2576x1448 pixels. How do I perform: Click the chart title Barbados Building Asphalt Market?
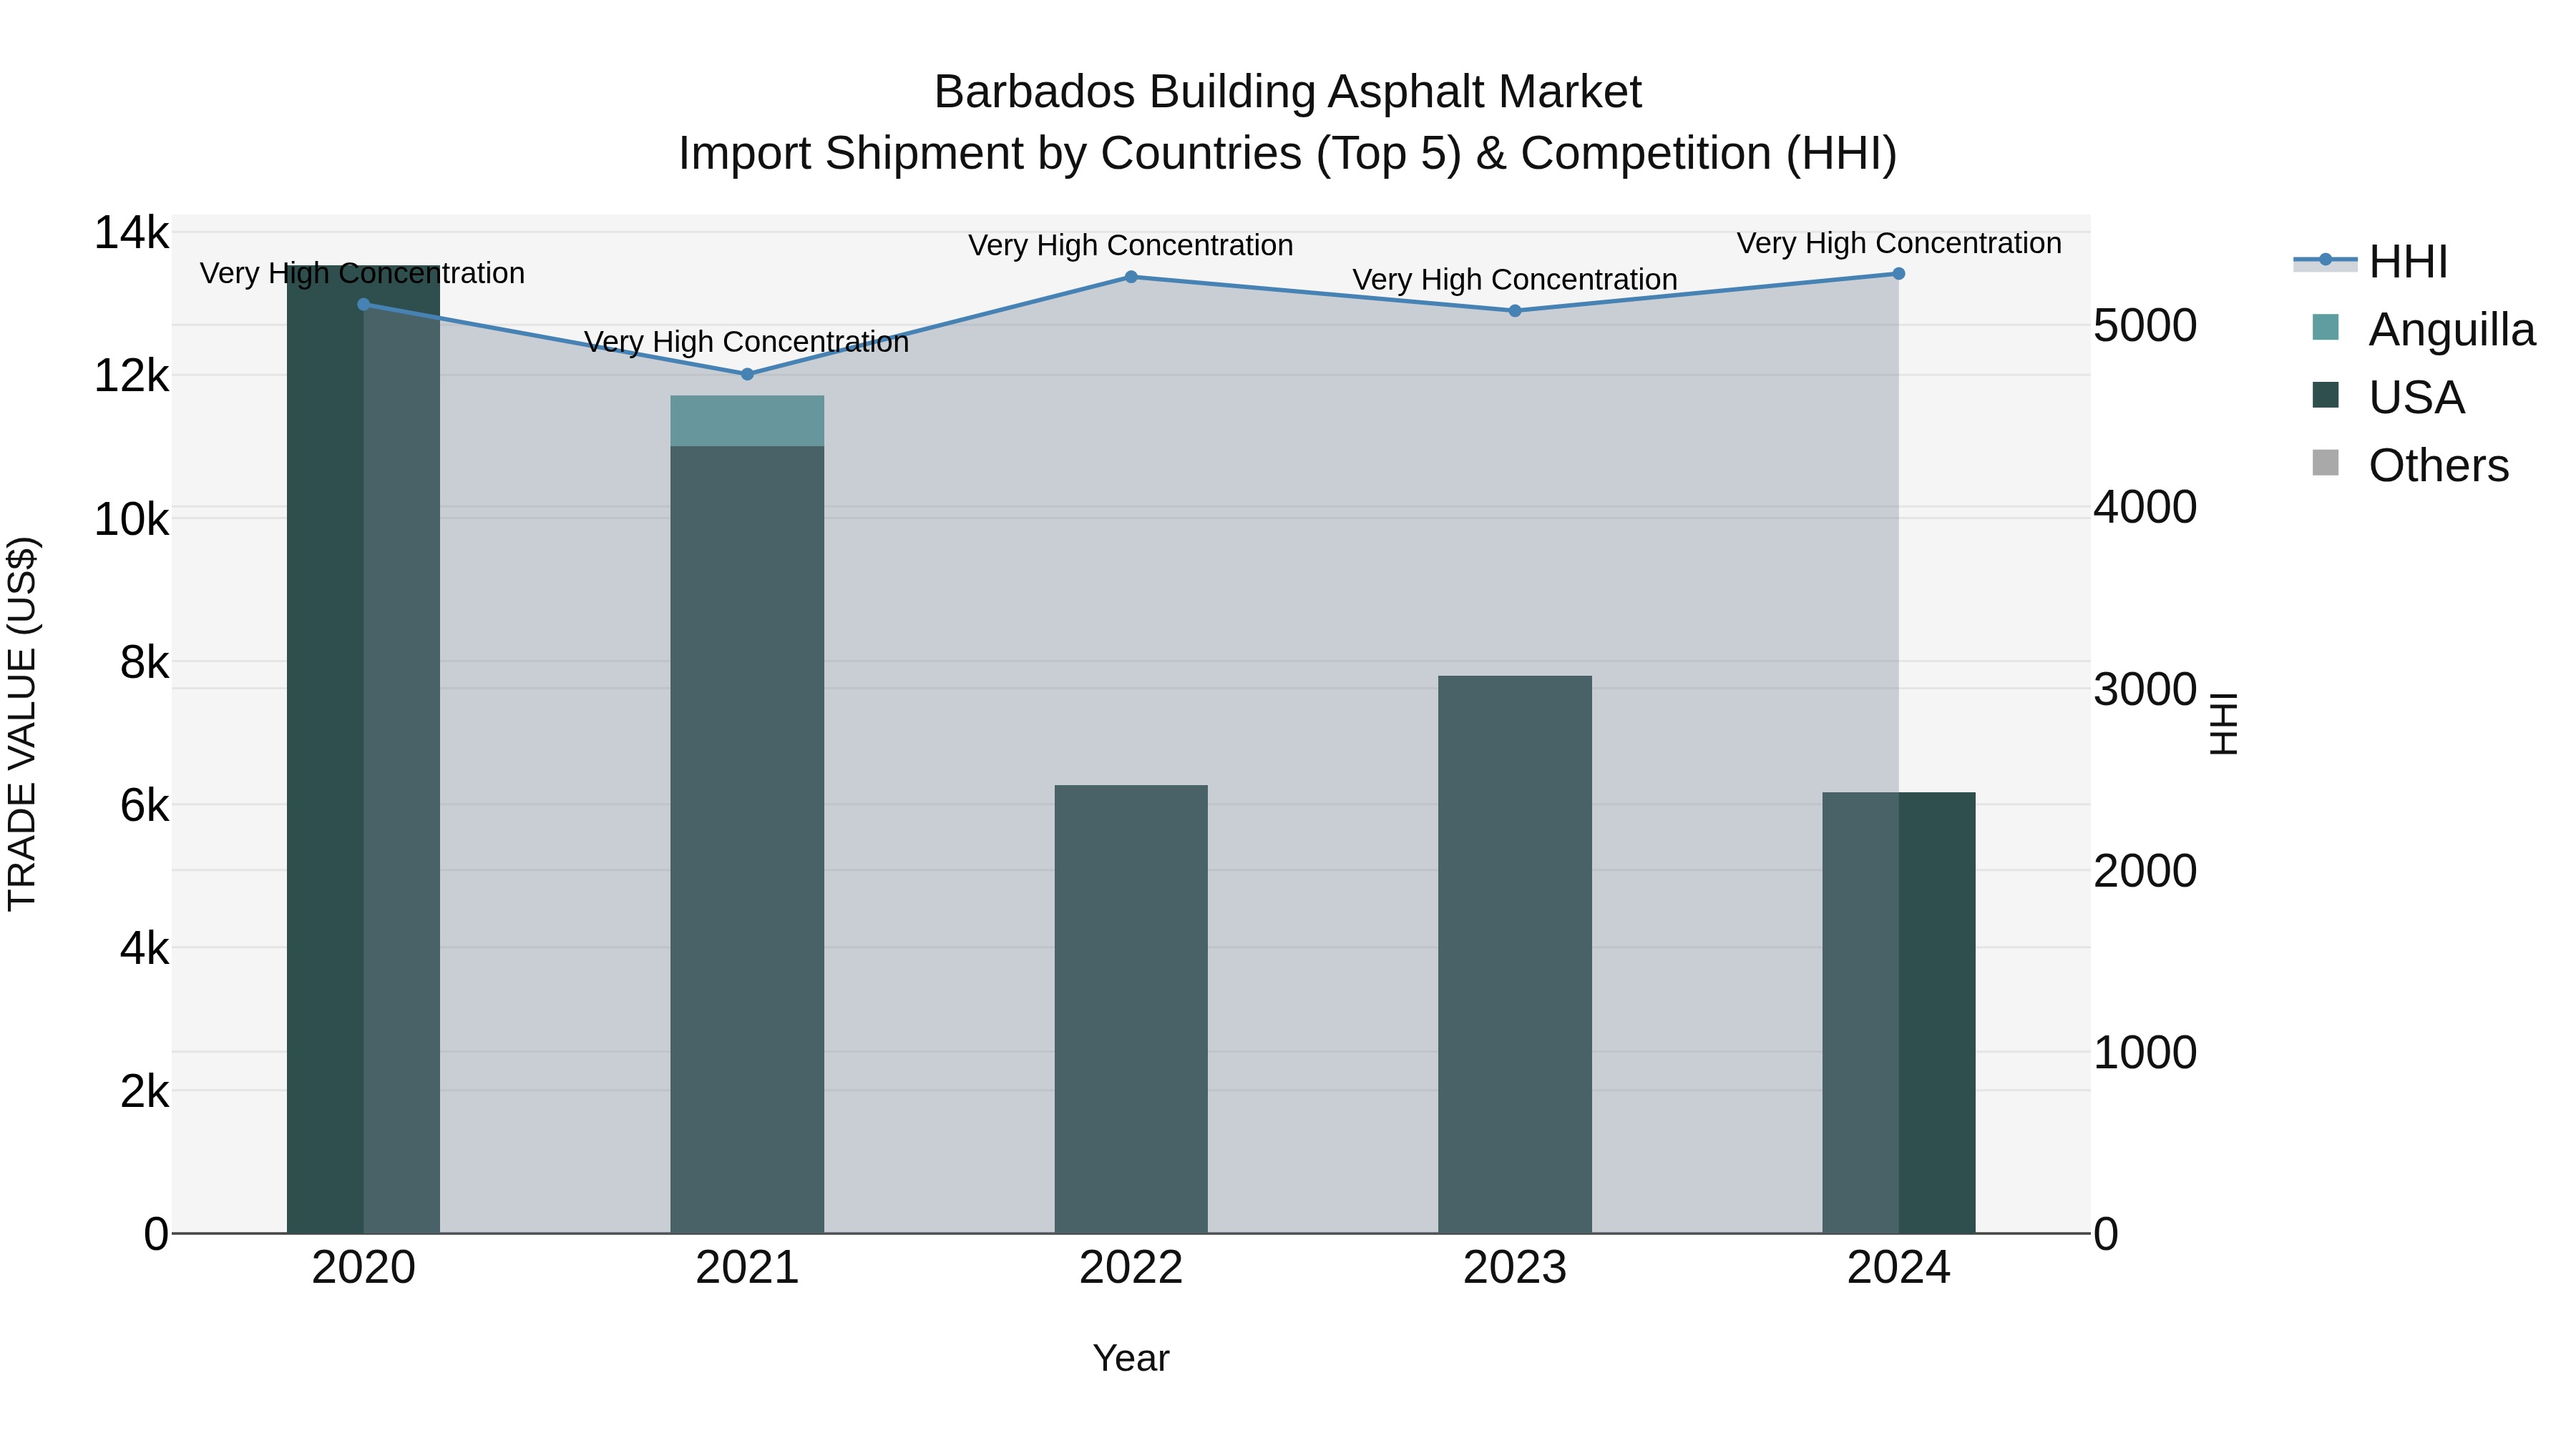point(1288,92)
